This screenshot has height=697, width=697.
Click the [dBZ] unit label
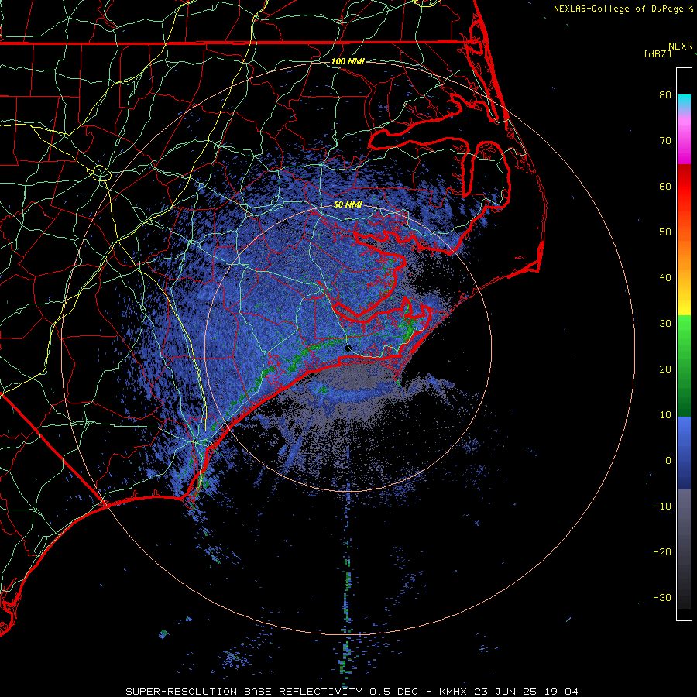[658, 53]
